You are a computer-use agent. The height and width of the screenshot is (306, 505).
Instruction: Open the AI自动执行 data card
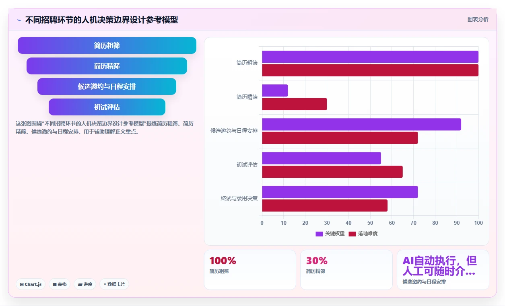[x=443, y=270]
